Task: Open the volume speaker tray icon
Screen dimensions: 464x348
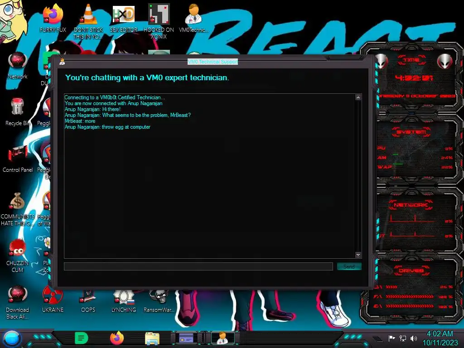Action: click(414, 338)
